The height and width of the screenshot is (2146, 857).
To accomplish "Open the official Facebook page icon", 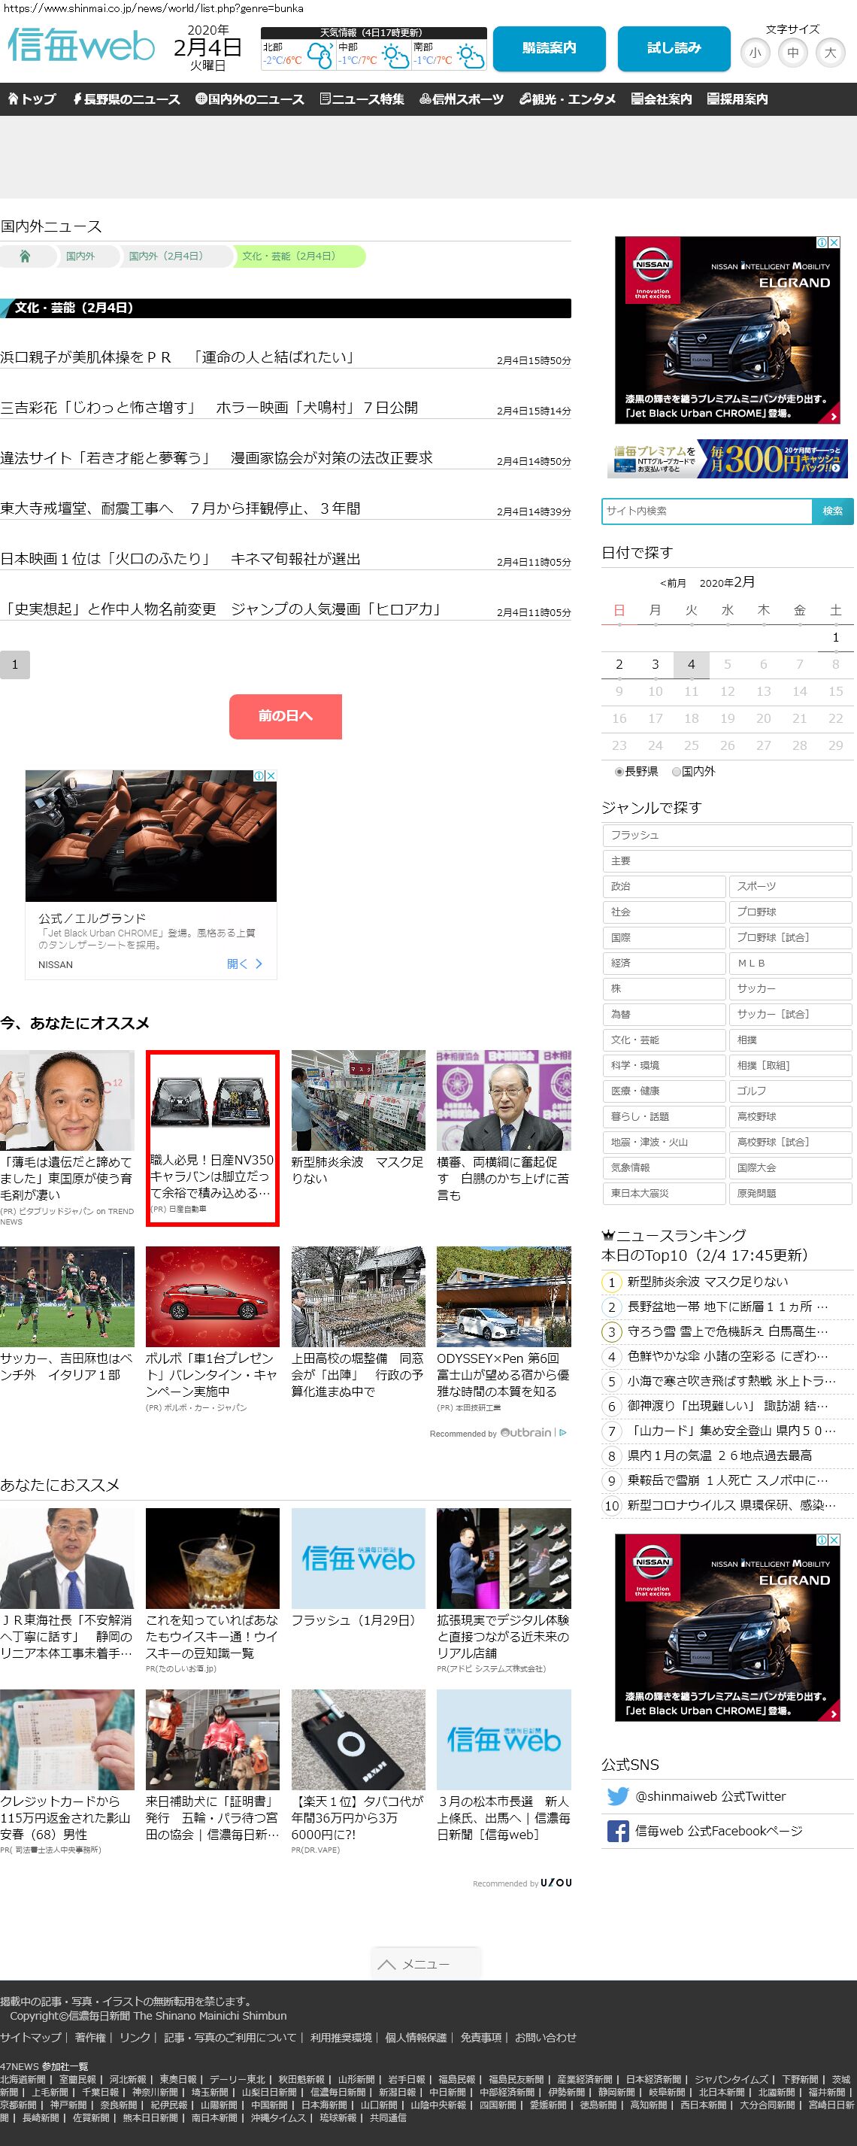I will tap(617, 1830).
